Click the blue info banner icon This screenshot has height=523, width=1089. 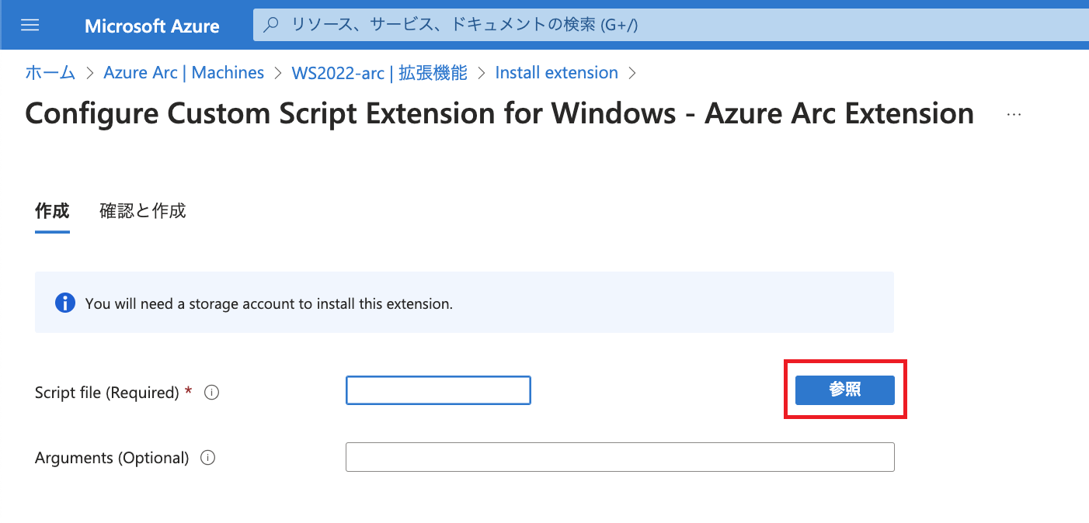(65, 303)
